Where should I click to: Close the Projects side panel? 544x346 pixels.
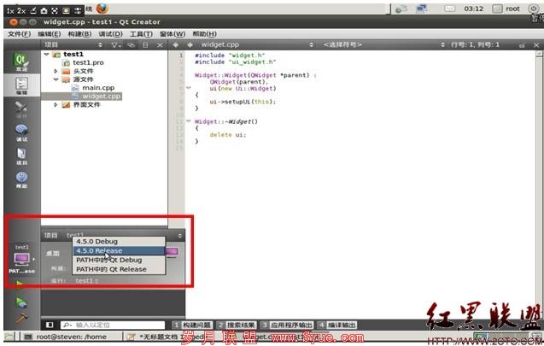coord(160,44)
